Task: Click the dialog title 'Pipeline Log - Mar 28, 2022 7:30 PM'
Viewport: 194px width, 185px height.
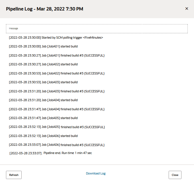Action: coord(44,9)
